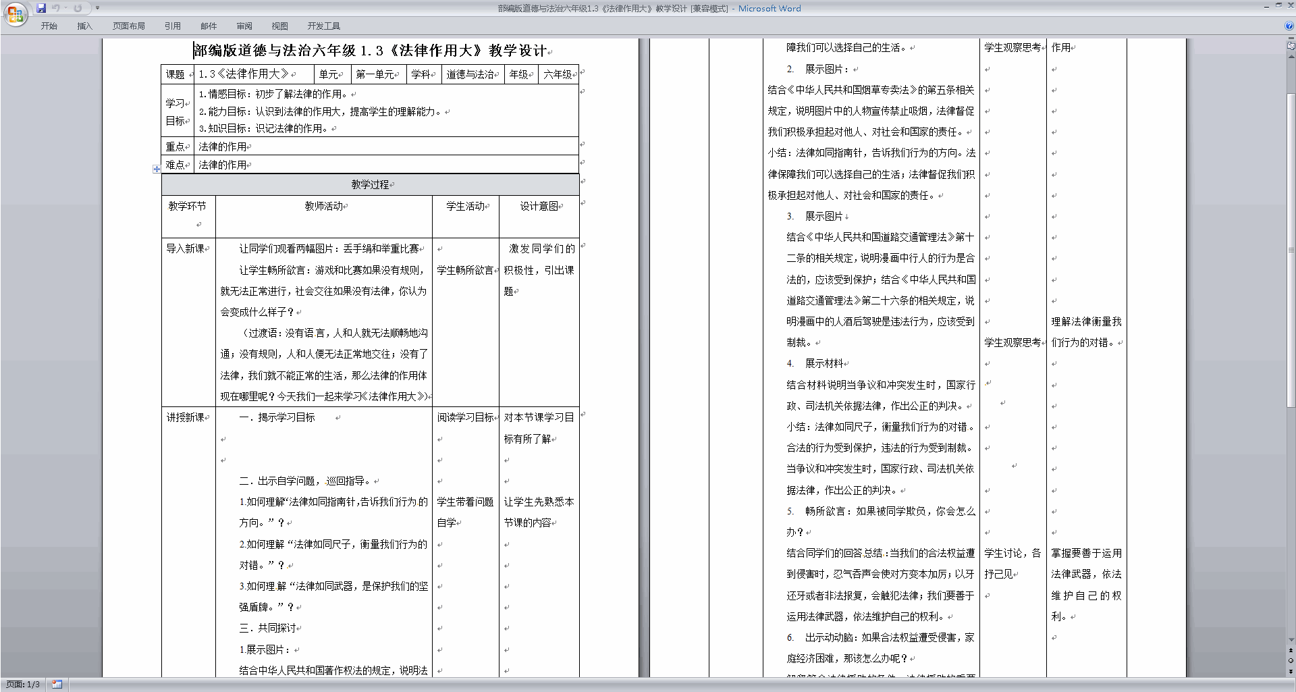Click vertical scrollbar up arrow
The image size is (1296, 692).
coord(1291,58)
